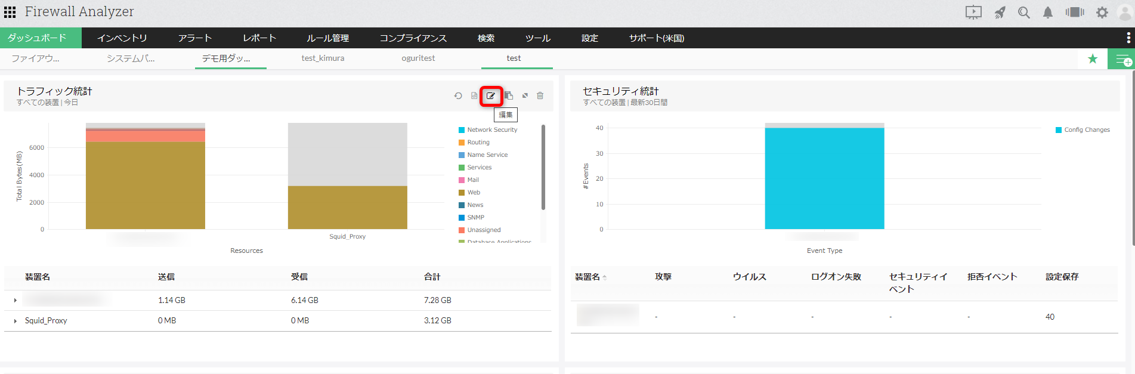Viewport: 1135px width, 374px height.
Task: Toggle the Web legend series
Action: 474,193
